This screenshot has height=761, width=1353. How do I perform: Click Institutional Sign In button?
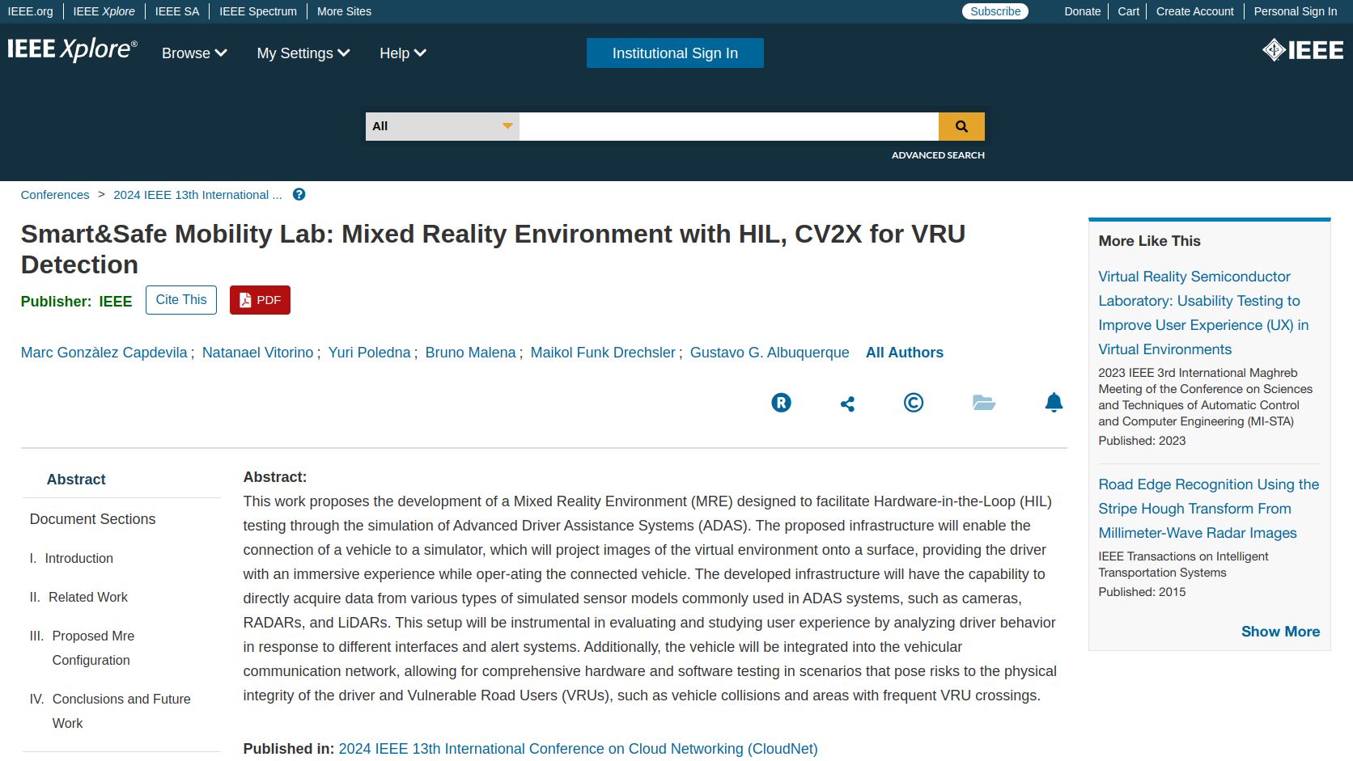point(675,53)
